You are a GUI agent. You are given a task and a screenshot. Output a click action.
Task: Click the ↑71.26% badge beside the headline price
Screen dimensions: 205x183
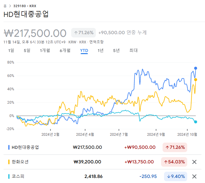coord(84,33)
